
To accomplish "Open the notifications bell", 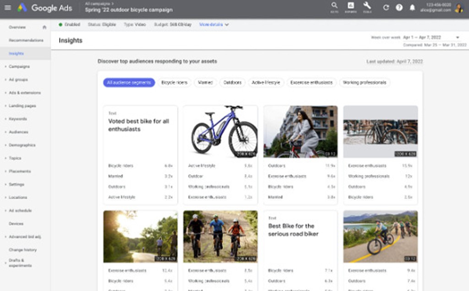I will pos(412,8).
